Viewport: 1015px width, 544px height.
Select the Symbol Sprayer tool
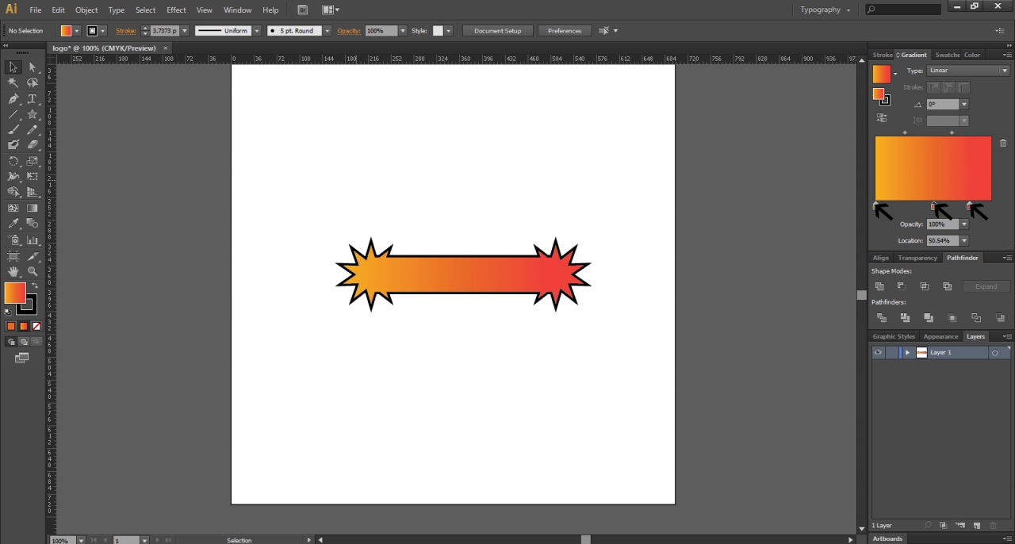tap(13, 240)
